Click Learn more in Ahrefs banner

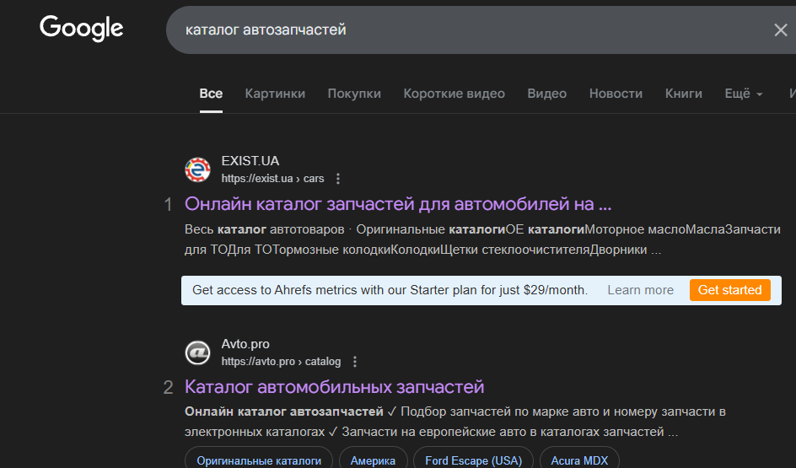(x=641, y=290)
